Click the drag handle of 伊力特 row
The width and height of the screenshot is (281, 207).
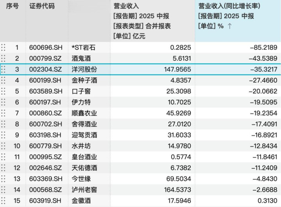(x=3, y=102)
